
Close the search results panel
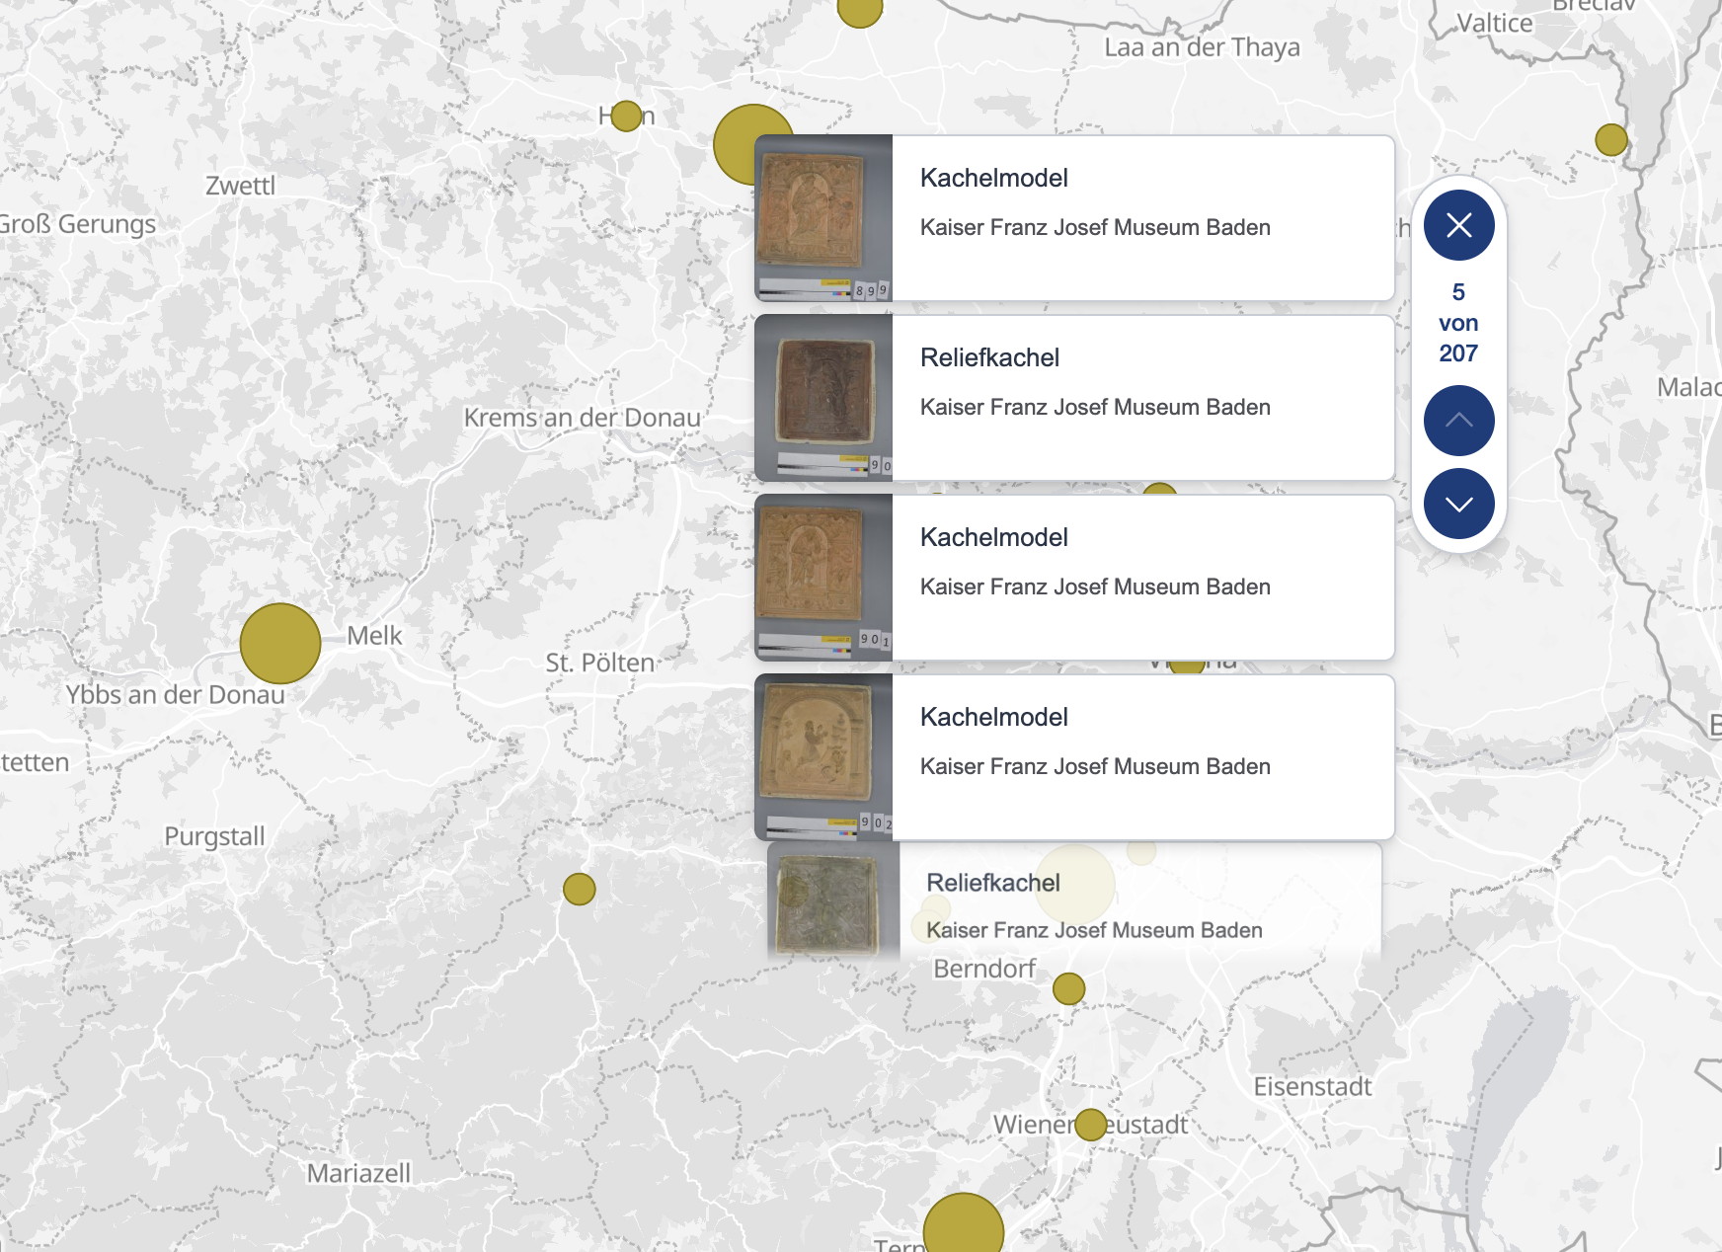pyautogui.click(x=1458, y=224)
